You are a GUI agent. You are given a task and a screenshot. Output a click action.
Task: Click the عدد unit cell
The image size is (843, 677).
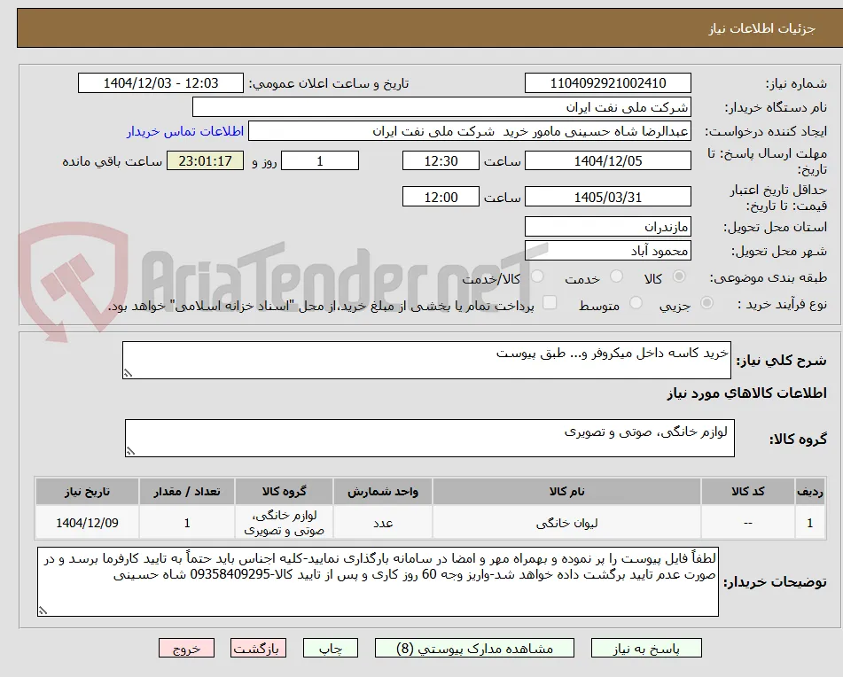coord(383,523)
